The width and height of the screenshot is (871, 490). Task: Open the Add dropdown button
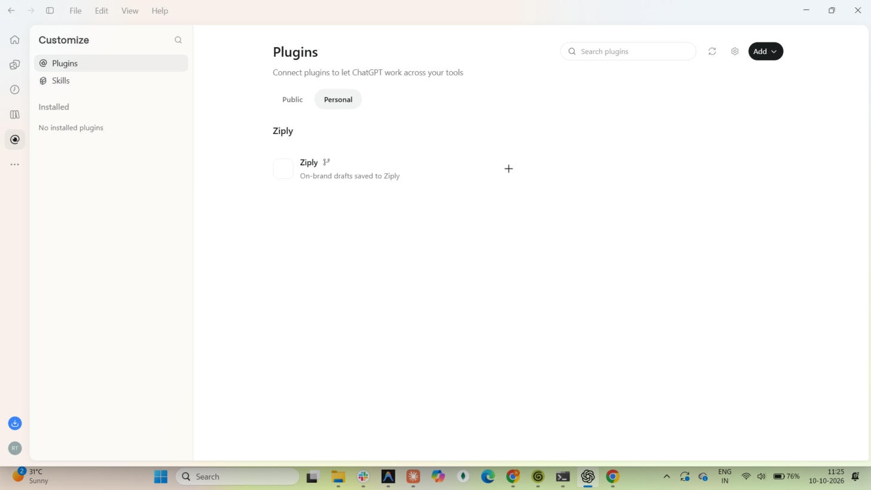click(766, 51)
